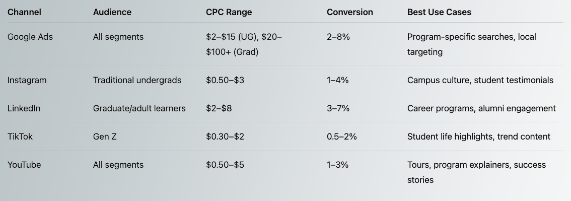Click the Best Use Cases header
The image size is (571, 201).
pos(439,12)
